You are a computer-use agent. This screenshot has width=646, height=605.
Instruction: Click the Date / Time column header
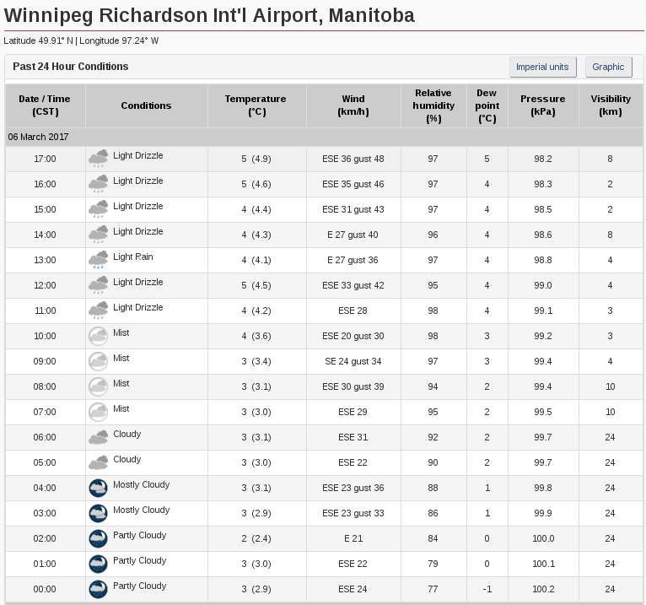coord(46,105)
